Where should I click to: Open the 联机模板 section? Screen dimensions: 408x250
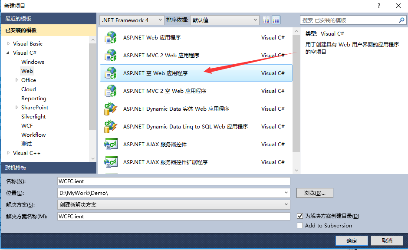click(49, 168)
